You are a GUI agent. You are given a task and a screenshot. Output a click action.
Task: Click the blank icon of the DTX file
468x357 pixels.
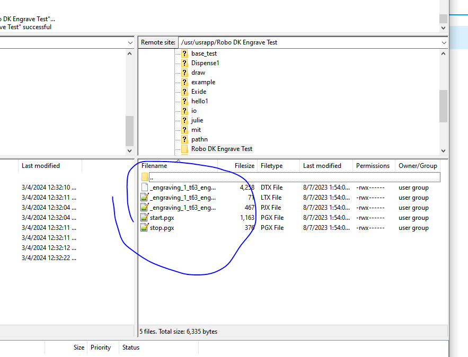coord(145,188)
